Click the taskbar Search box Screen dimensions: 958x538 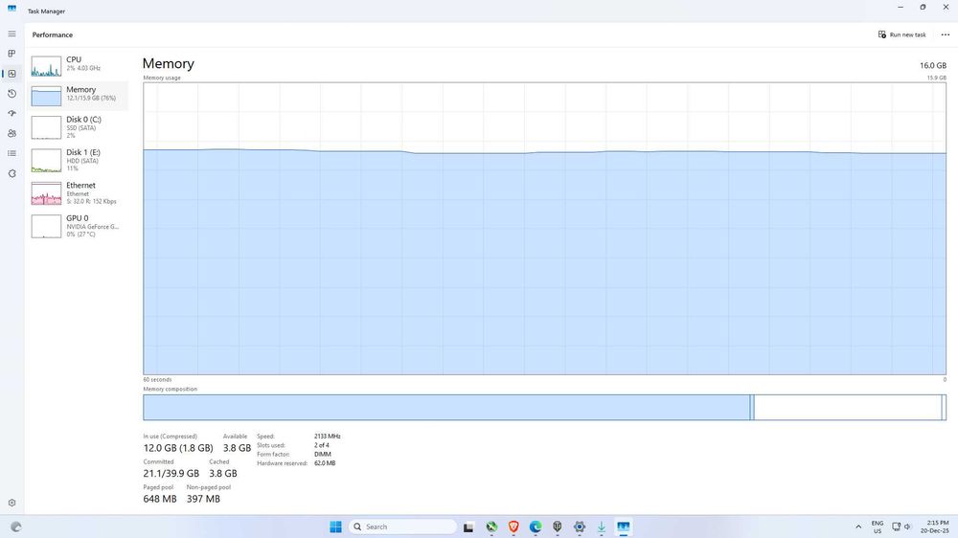tap(402, 527)
